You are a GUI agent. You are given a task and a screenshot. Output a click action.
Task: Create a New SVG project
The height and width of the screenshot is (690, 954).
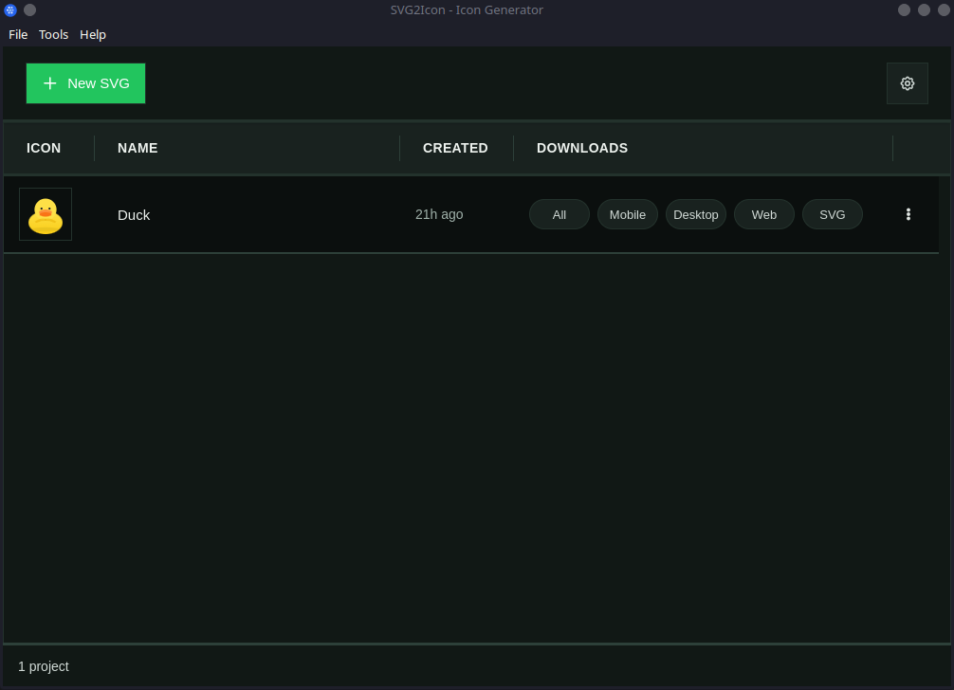pyautogui.click(x=85, y=83)
